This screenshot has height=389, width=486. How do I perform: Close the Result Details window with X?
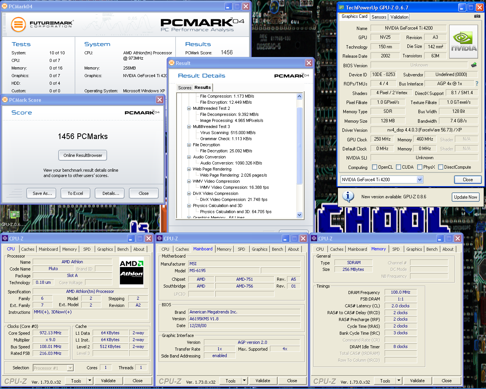tap(309, 63)
